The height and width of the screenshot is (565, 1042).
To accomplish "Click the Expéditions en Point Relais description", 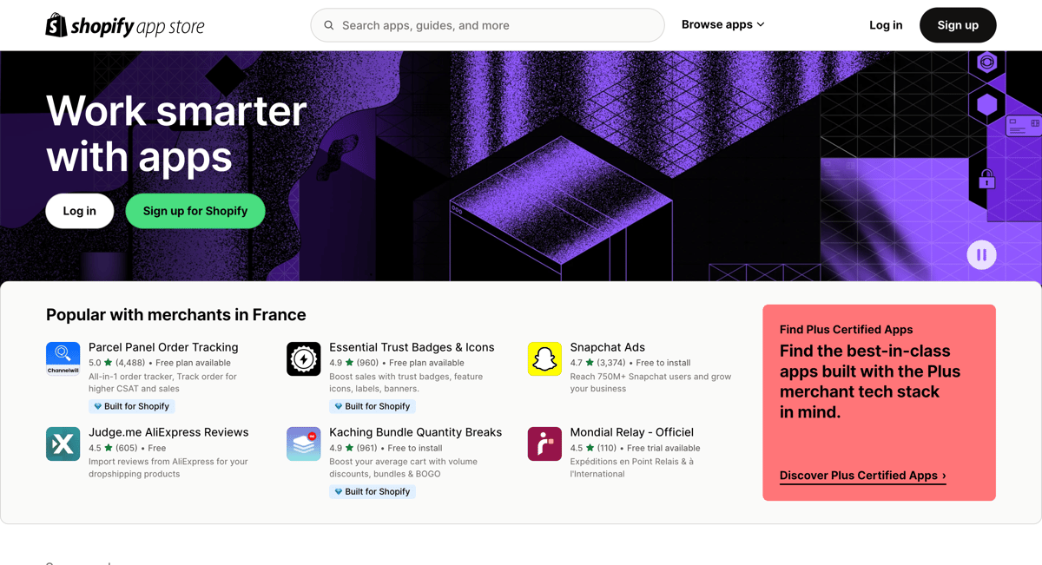I will [631, 468].
